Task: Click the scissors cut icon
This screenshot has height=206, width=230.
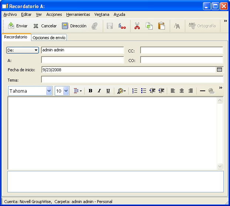Action: tap(137, 26)
